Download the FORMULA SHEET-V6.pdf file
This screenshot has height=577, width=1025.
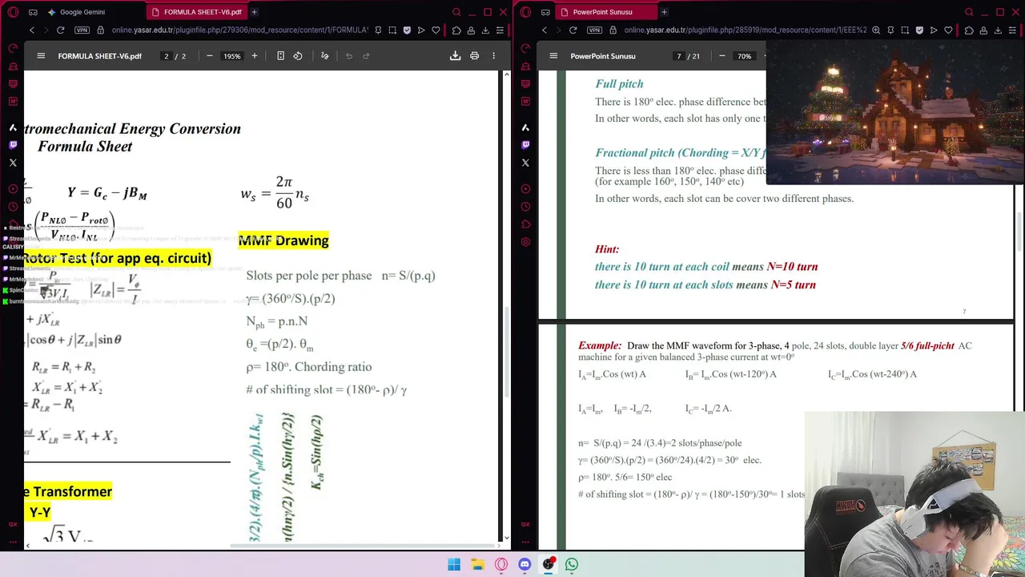click(455, 56)
